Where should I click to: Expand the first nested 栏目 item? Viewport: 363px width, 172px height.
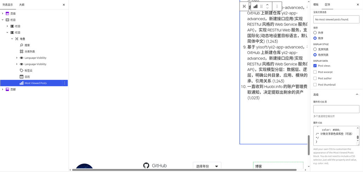click(7, 26)
